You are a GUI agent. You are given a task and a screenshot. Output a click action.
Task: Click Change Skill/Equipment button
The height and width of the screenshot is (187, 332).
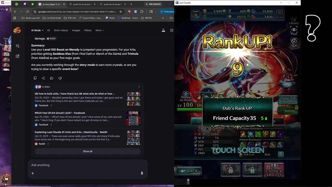pos(288,100)
